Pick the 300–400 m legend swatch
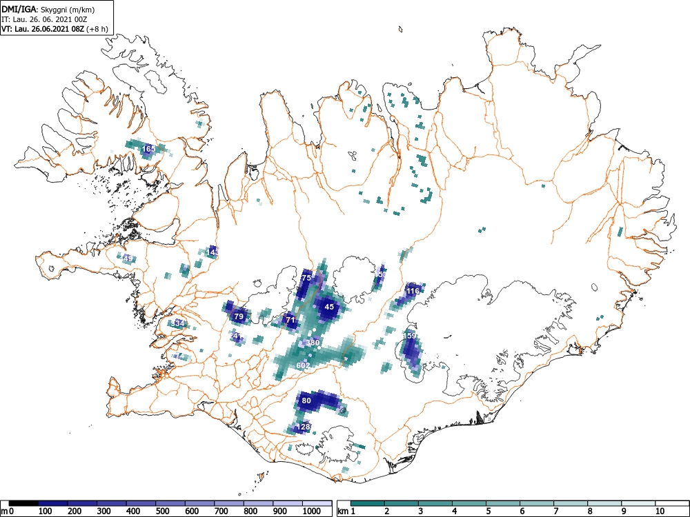Screen dimensions: 690x517 [x=112, y=503]
